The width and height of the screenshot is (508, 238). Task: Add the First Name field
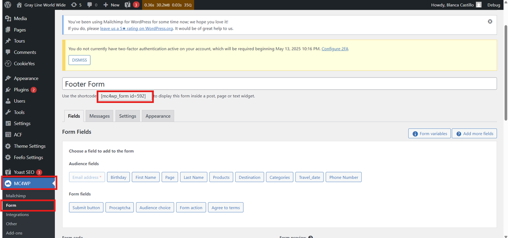coord(146,177)
